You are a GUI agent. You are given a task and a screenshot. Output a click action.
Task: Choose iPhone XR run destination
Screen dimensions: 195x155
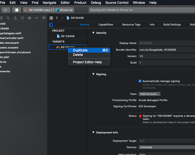tap(64, 10)
